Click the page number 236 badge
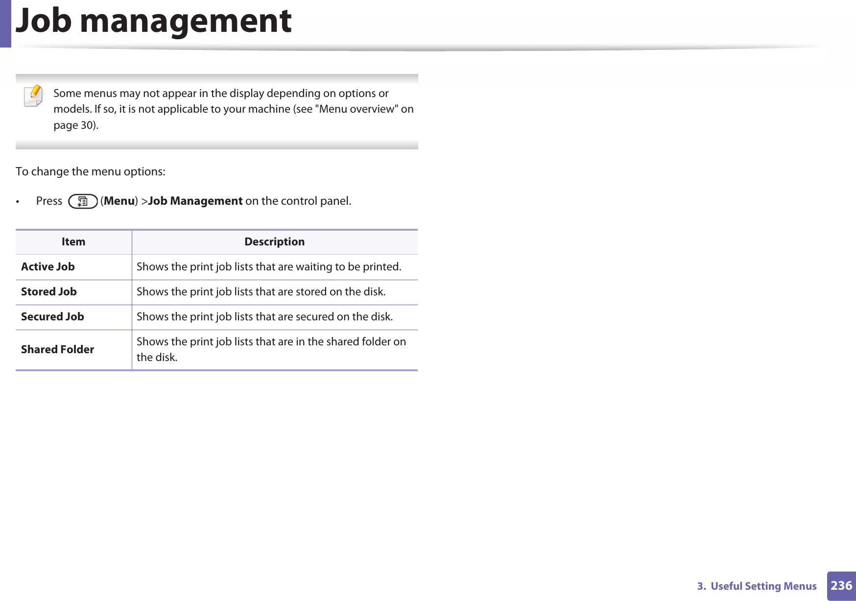This screenshot has width=856, height=601. (x=841, y=586)
